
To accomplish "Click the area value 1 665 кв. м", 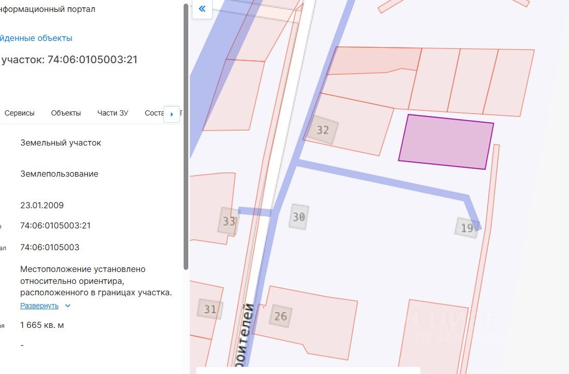I will tap(42, 325).
